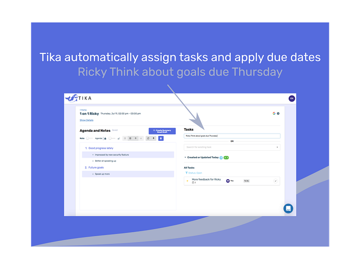The height and width of the screenshot is (269, 359).
Task: Open the chat support bubble
Action: (x=288, y=208)
